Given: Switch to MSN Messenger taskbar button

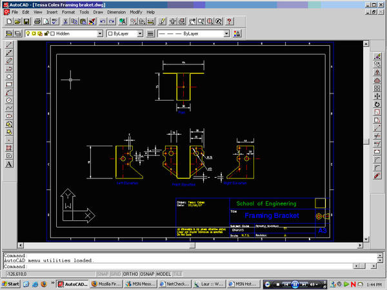Looking at the screenshot, I should [140, 284].
